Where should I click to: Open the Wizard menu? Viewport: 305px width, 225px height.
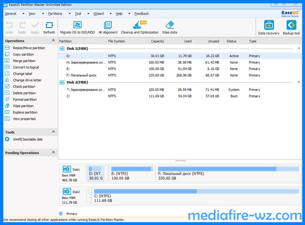click(x=98, y=14)
